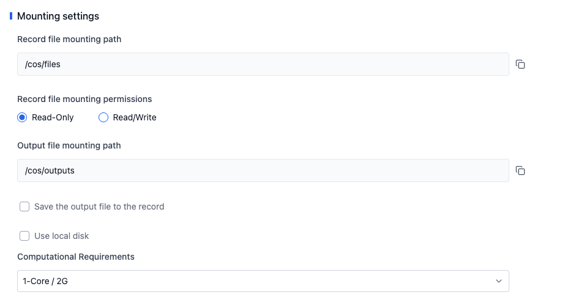Expand the chevron arrow beside 1-Core / 2G

(x=499, y=281)
